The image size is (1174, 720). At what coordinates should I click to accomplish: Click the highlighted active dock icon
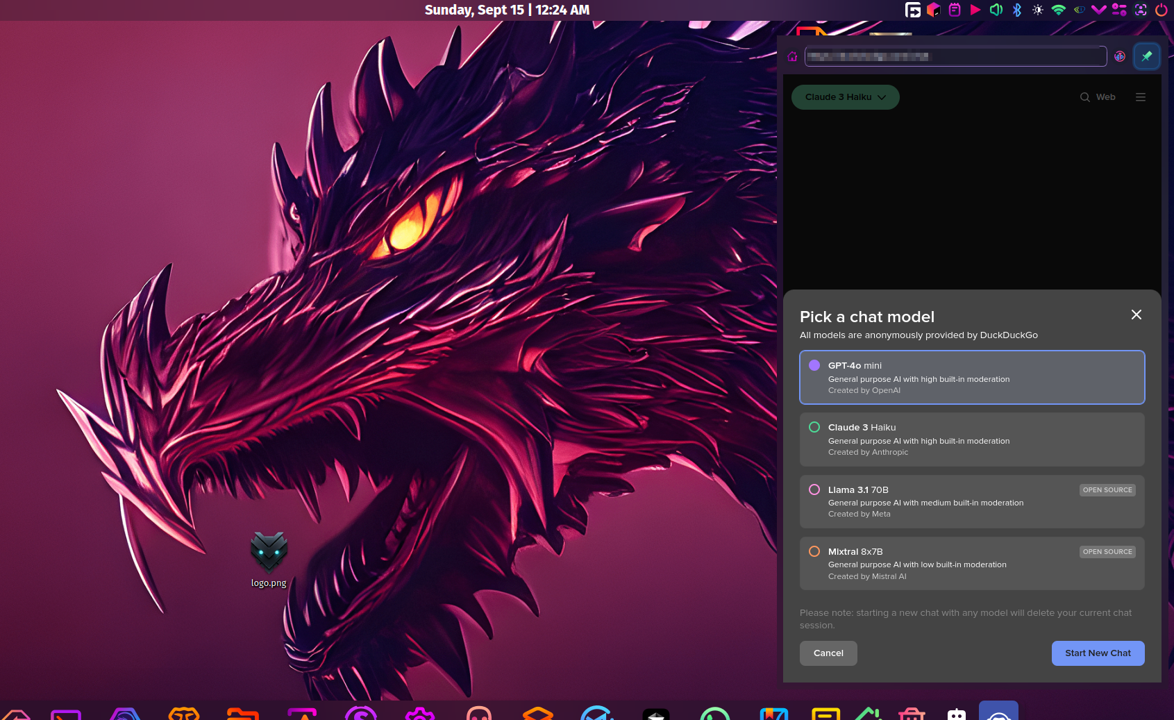(x=998, y=711)
